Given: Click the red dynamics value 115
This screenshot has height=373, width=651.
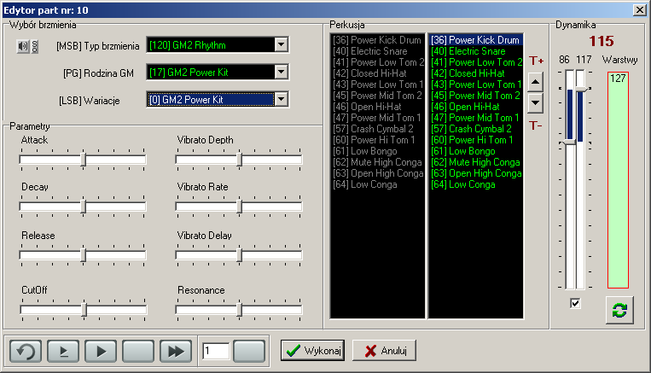Looking at the screenshot, I should click(602, 41).
